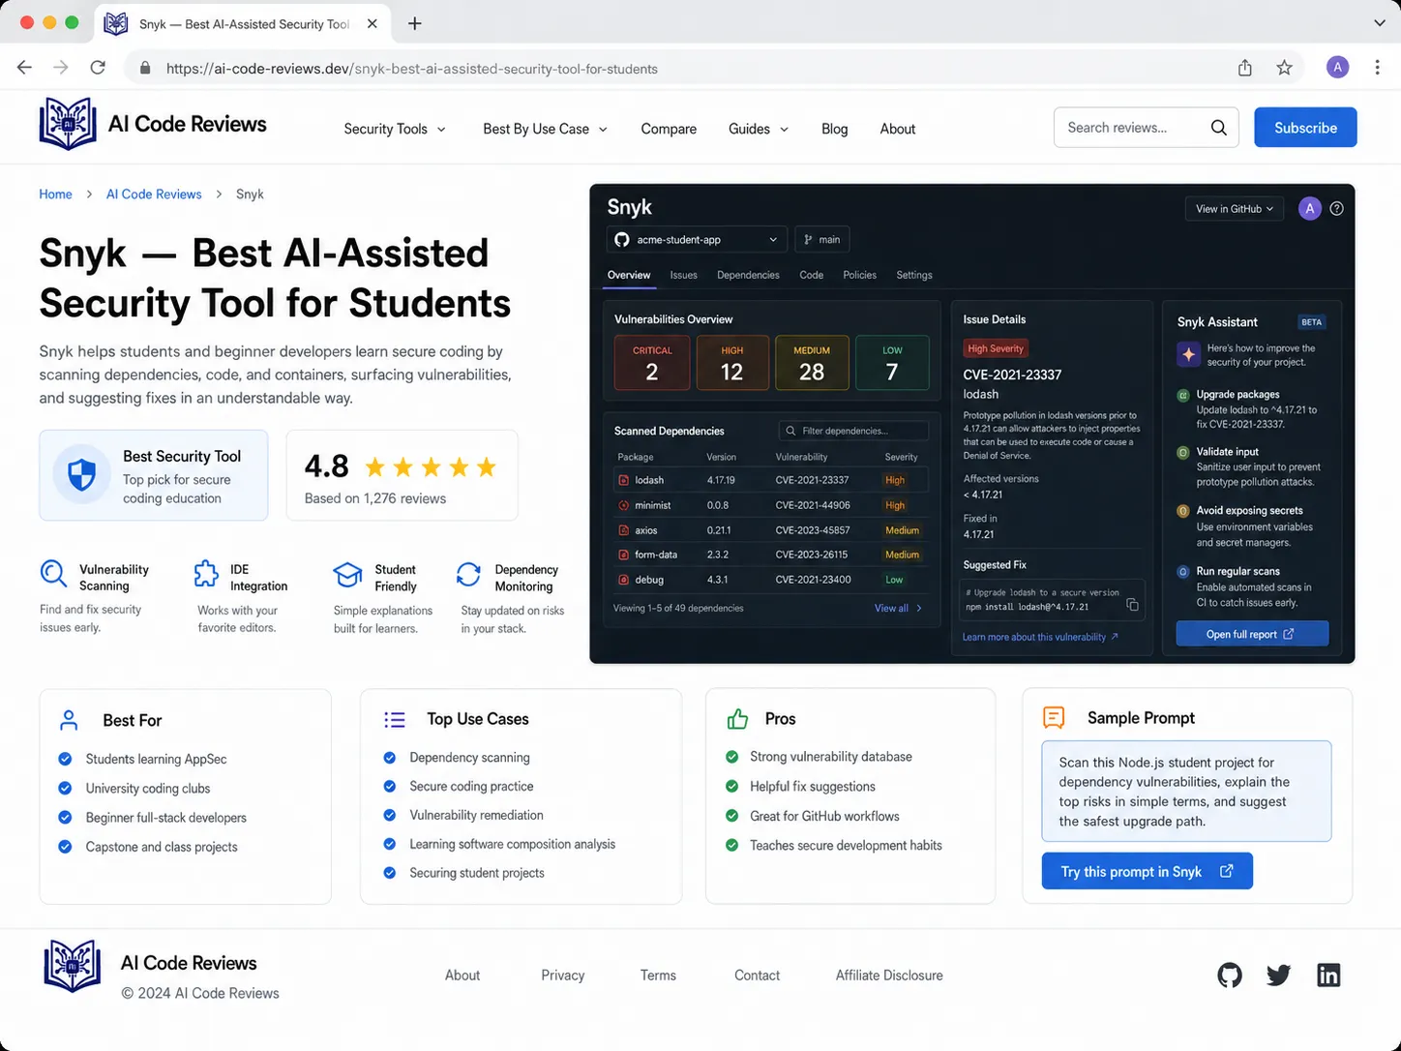
Task: Open the browser tab list chevron
Action: [1380, 23]
